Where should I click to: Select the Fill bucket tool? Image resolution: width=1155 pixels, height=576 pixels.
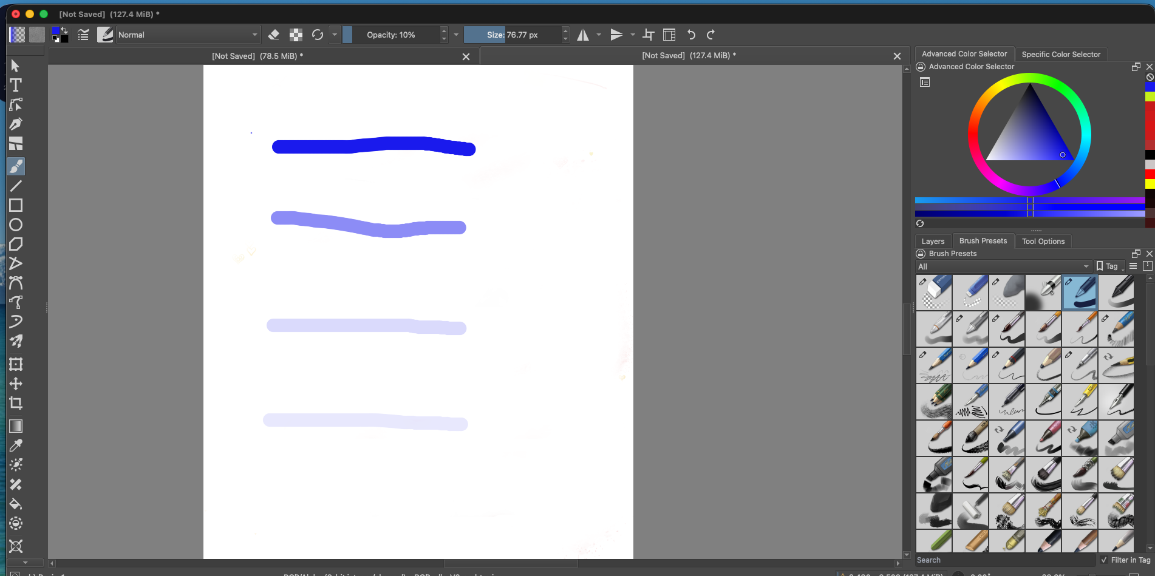click(x=16, y=504)
